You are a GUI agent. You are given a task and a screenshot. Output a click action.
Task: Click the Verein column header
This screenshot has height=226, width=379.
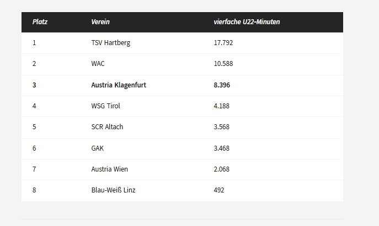point(100,22)
